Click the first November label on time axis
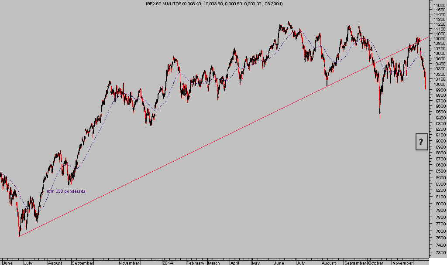 [x=129, y=263]
